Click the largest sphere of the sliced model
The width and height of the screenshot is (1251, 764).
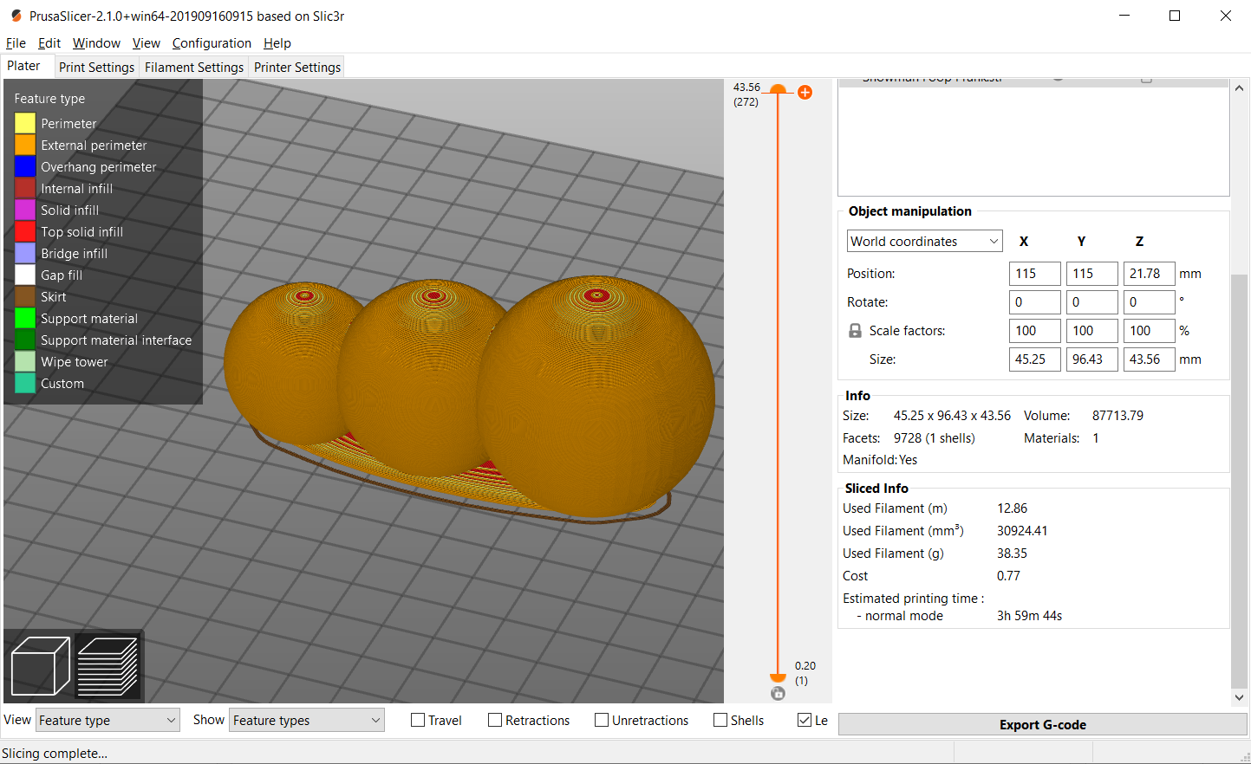(596, 397)
